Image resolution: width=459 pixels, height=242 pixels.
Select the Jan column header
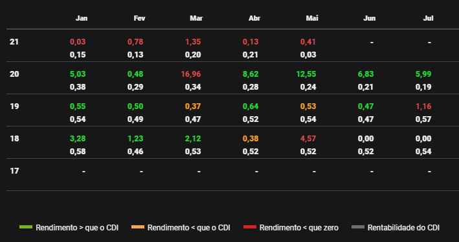[x=82, y=18]
